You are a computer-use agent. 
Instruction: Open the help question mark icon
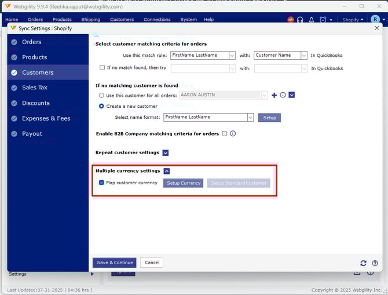pyautogui.click(x=375, y=263)
